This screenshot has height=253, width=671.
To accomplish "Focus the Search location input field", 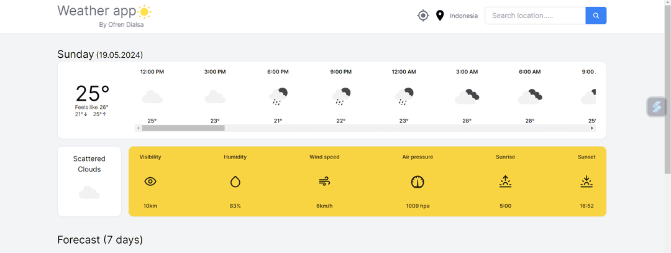I will pyautogui.click(x=535, y=16).
